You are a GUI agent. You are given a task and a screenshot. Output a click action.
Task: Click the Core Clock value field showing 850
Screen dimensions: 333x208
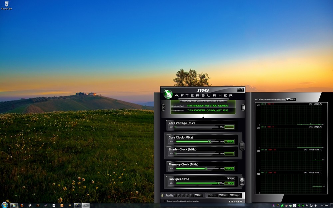(229, 141)
